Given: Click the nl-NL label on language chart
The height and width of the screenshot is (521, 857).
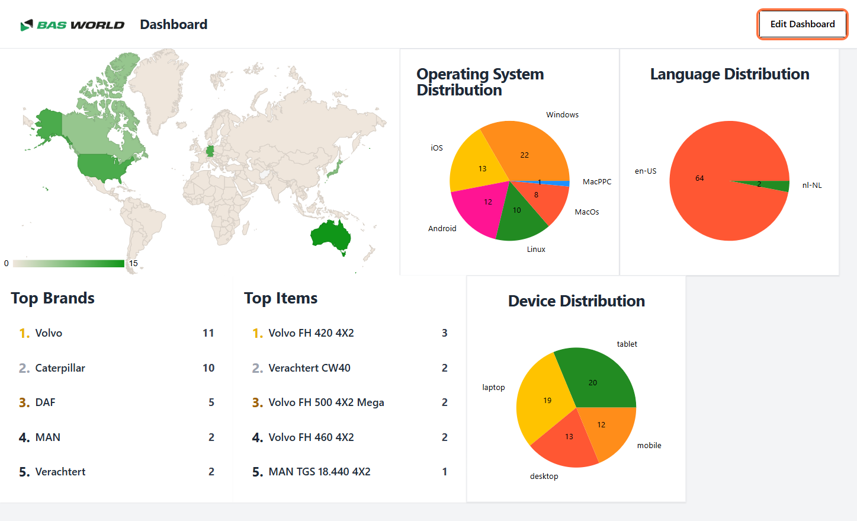Looking at the screenshot, I should click(812, 186).
